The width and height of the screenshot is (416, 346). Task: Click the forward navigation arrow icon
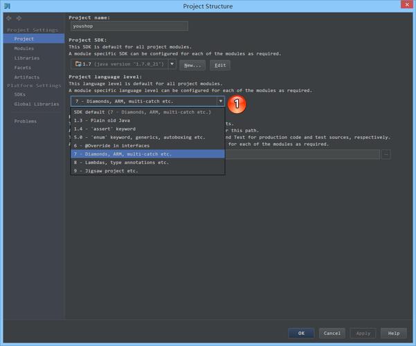tap(18, 17)
